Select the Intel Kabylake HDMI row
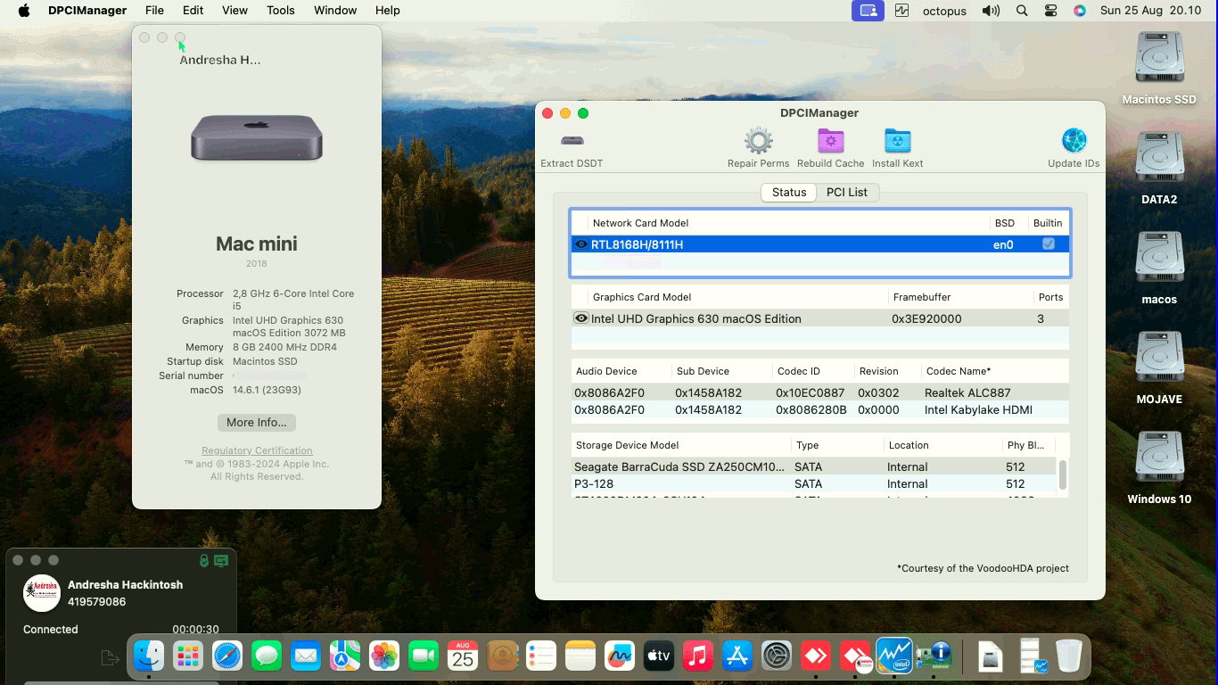 pyautogui.click(x=819, y=410)
